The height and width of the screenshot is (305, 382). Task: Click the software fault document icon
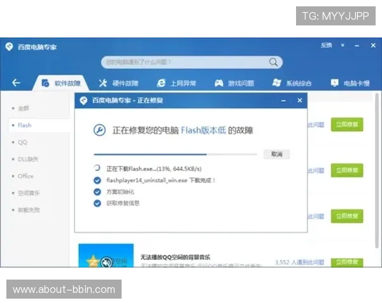(x=45, y=83)
